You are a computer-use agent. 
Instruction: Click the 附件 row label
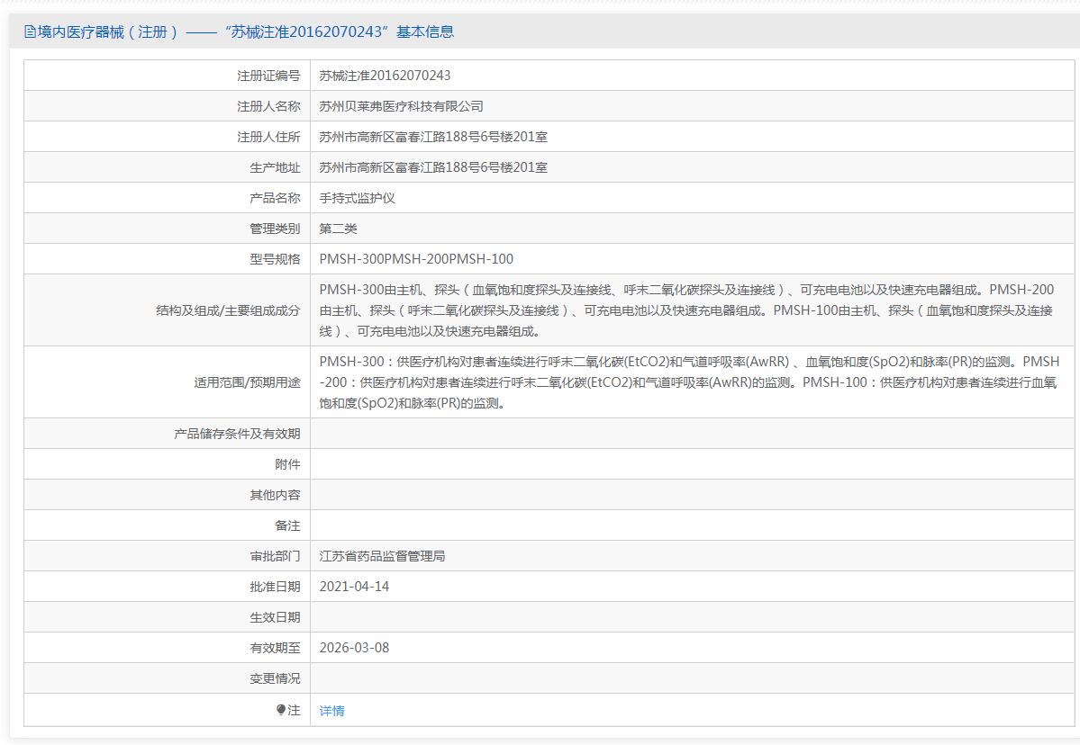pos(287,464)
